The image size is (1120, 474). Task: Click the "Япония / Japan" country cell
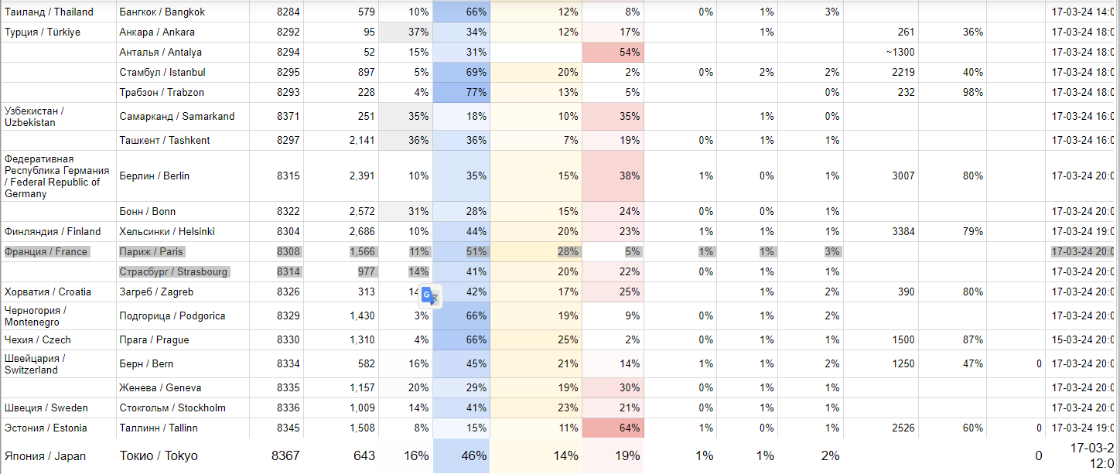[45, 456]
